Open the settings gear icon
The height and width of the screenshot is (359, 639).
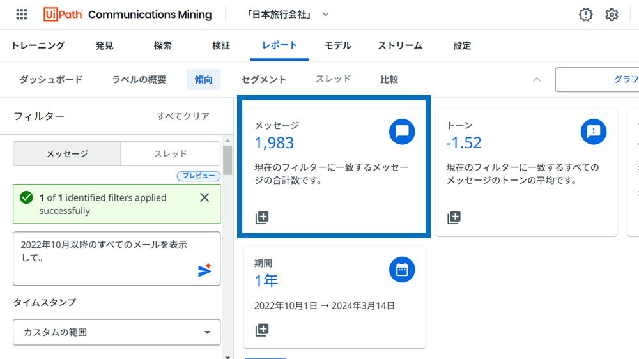(x=612, y=15)
